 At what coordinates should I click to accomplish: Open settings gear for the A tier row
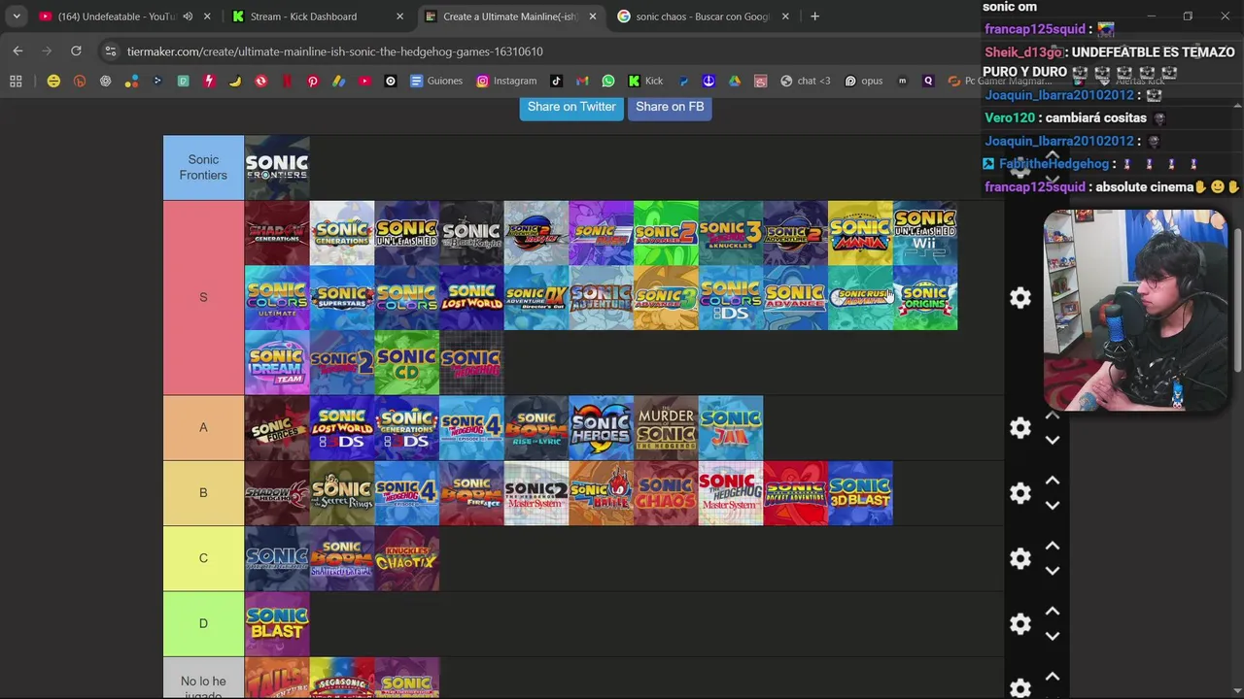[x=1019, y=428]
